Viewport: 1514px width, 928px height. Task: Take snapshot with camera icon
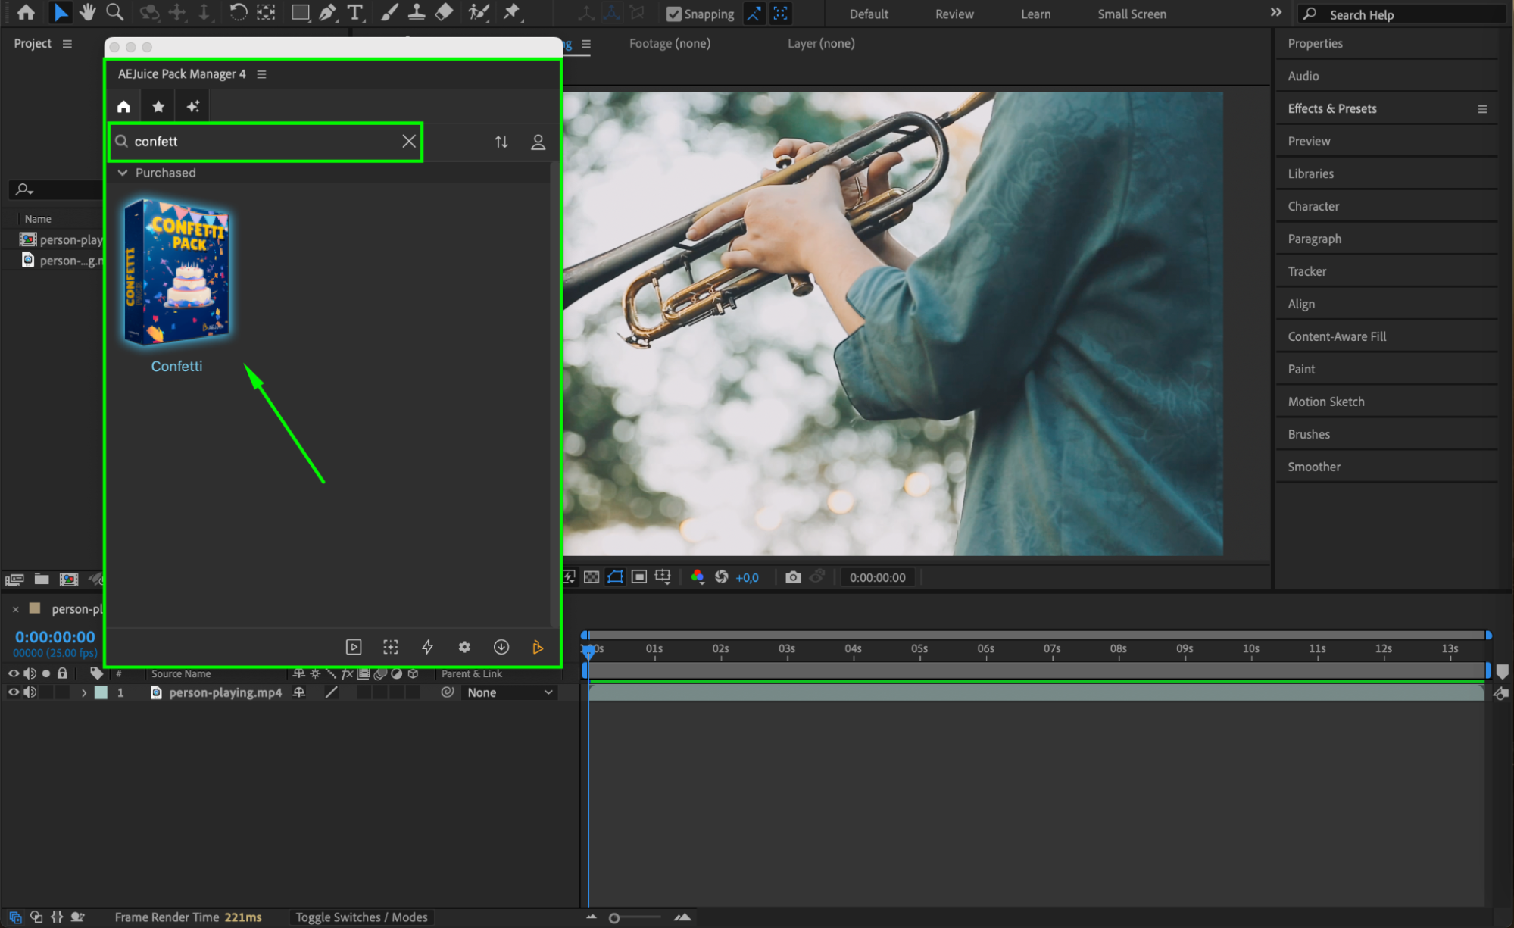pyautogui.click(x=793, y=577)
